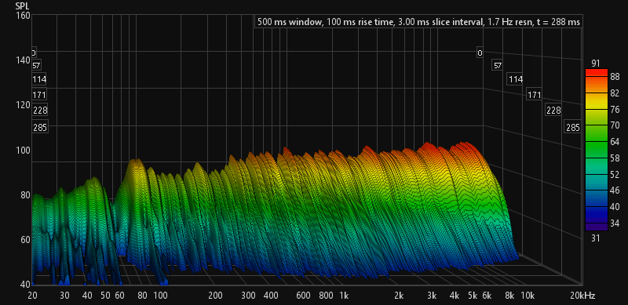Click the 114 ms label beside SPL axis
Image resolution: width=628 pixels, height=305 pixels.
coord(40,79)
